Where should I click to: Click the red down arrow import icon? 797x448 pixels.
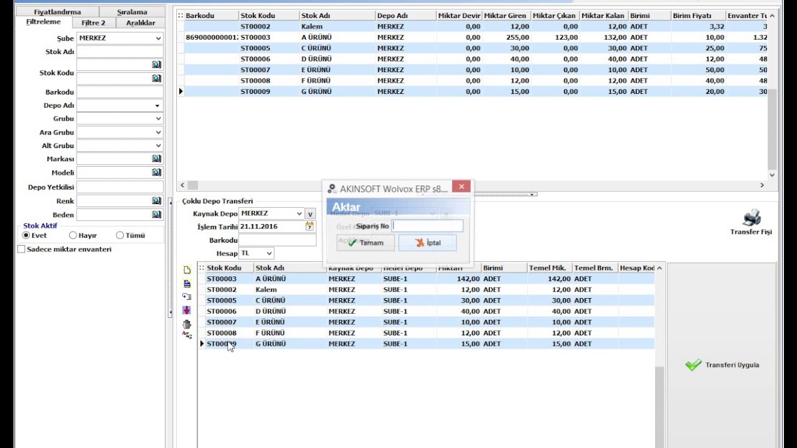click(187, 310)
